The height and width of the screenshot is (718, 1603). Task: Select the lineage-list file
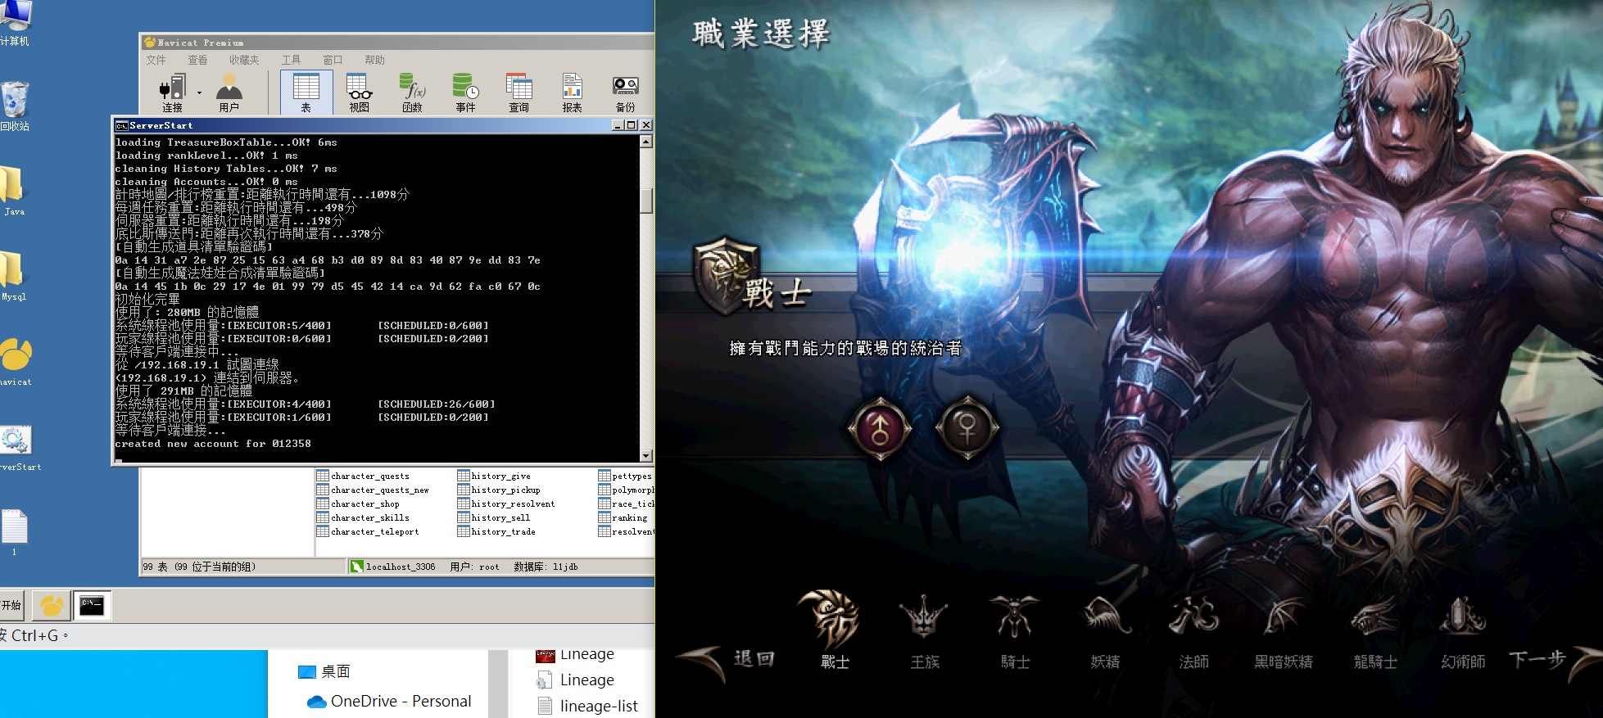(x=588, y=706)
